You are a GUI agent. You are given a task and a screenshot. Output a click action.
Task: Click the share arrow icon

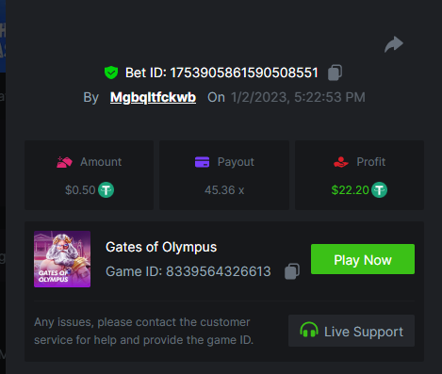point(394,44)
